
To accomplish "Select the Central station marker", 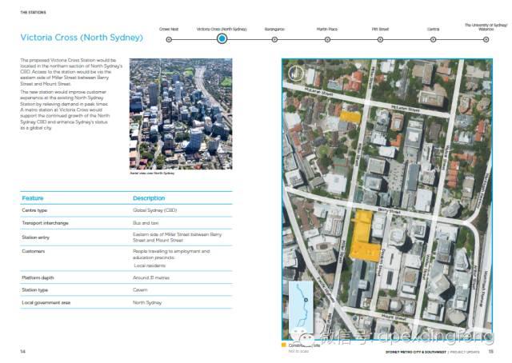I will (433, 38).
